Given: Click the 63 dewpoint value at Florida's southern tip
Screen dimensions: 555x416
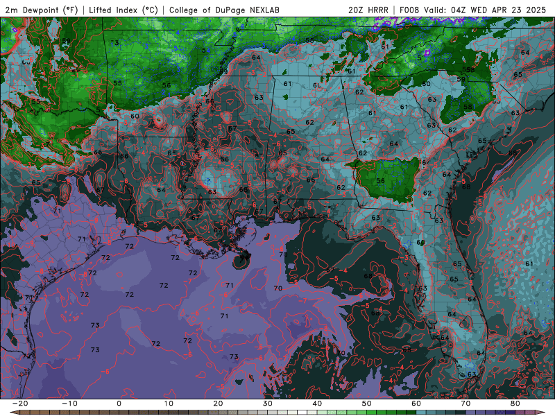Looking at the screenshot, I should tap(472, 374).
